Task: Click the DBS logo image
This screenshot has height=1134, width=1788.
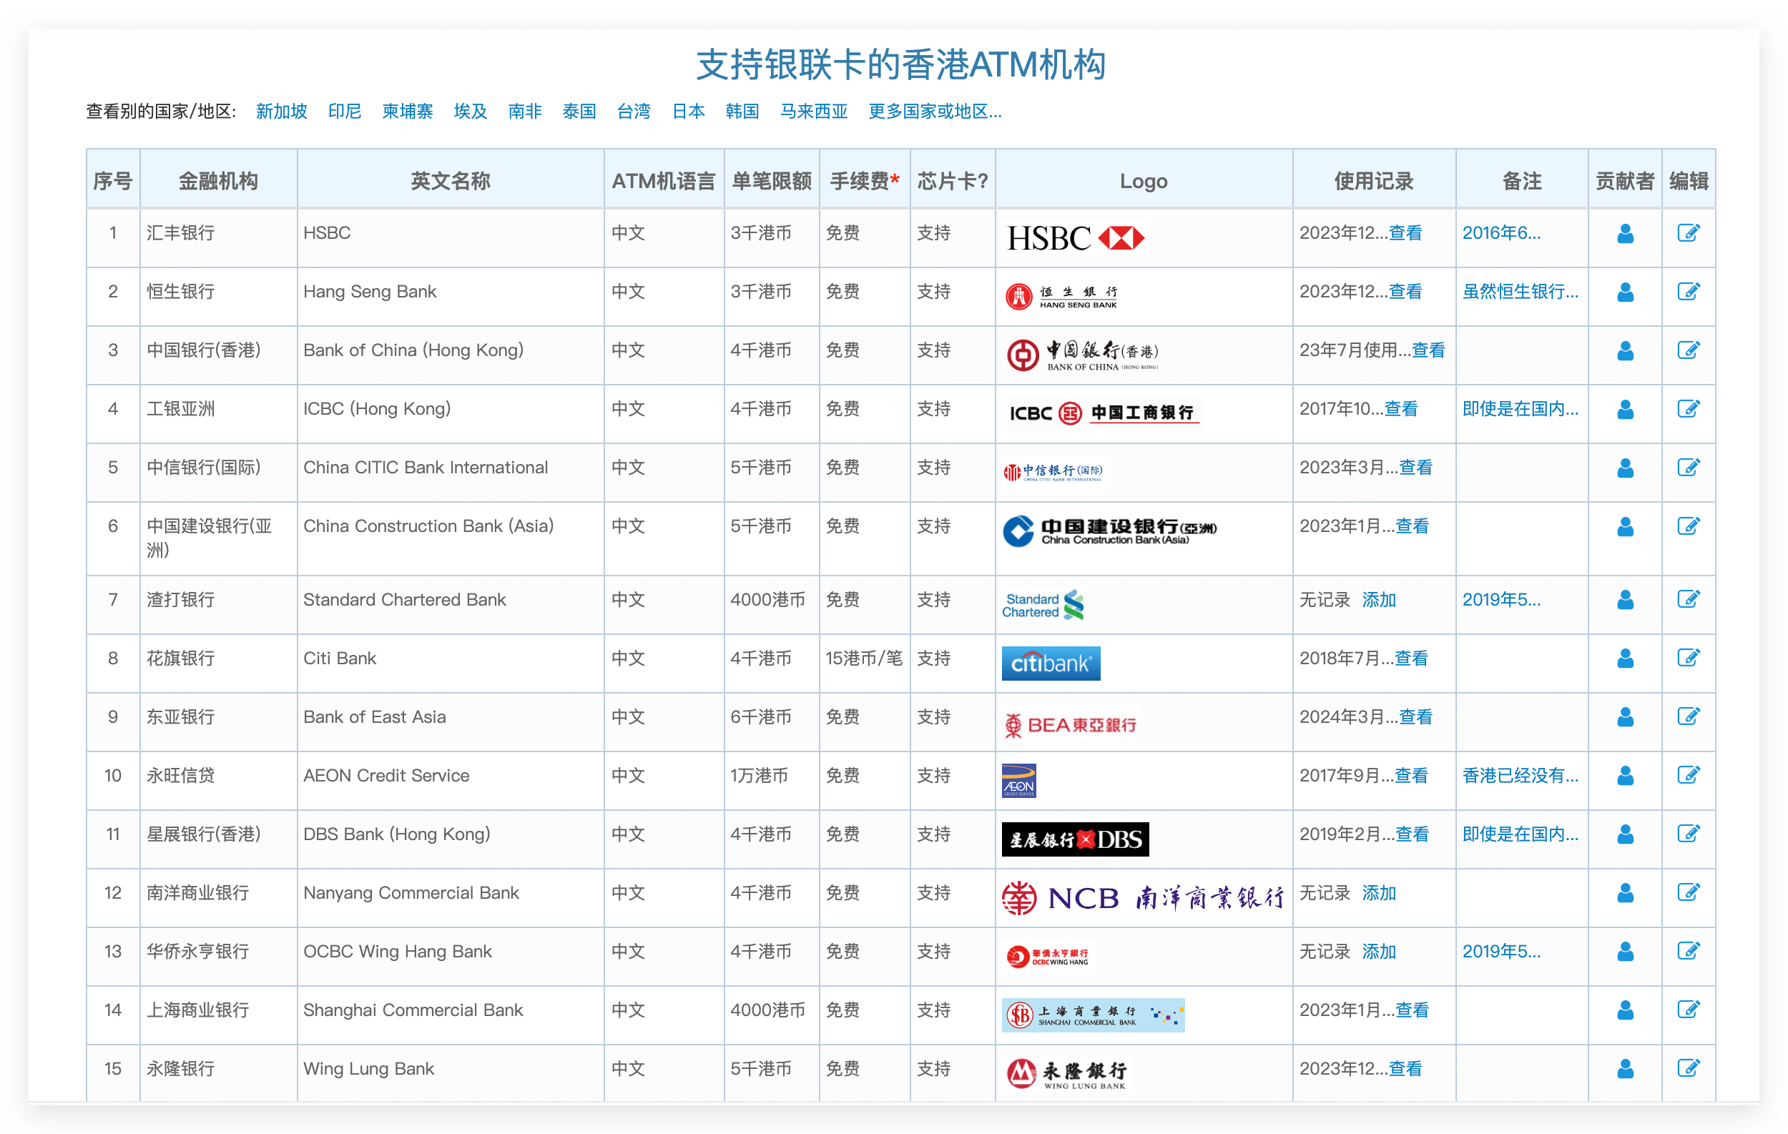Action: 1075,839
